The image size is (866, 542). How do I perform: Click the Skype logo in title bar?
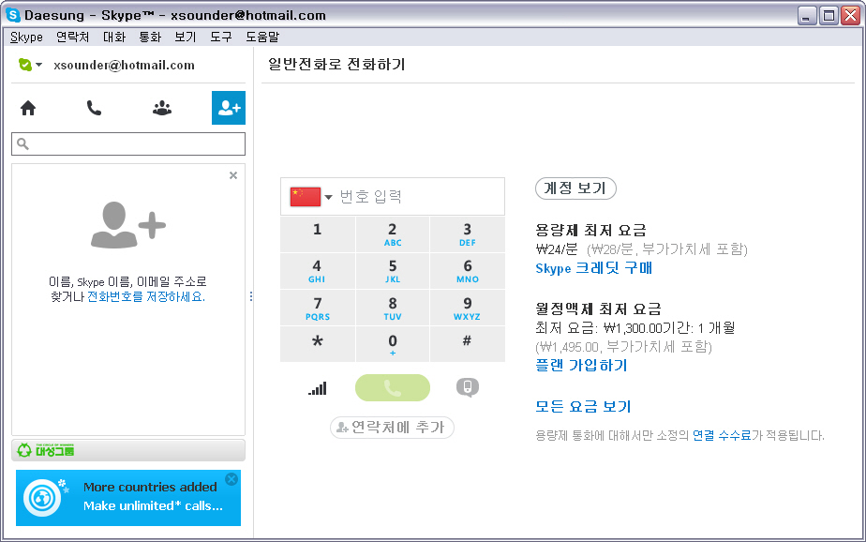[13, 15]
